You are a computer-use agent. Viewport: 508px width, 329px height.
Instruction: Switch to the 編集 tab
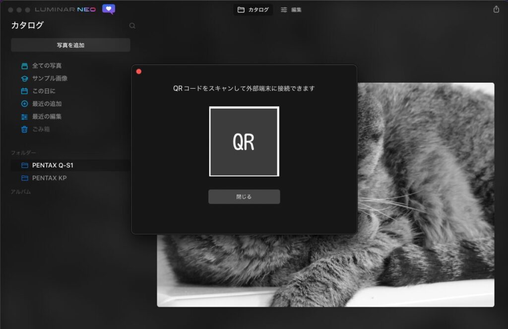(x=291, y=9)
